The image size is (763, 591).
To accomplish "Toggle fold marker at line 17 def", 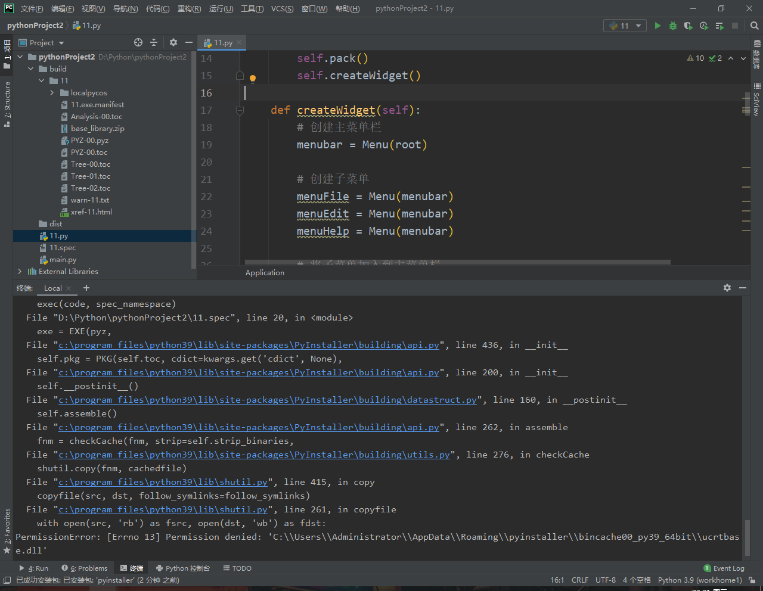I will pyautogui.click(x=240, y=110).
